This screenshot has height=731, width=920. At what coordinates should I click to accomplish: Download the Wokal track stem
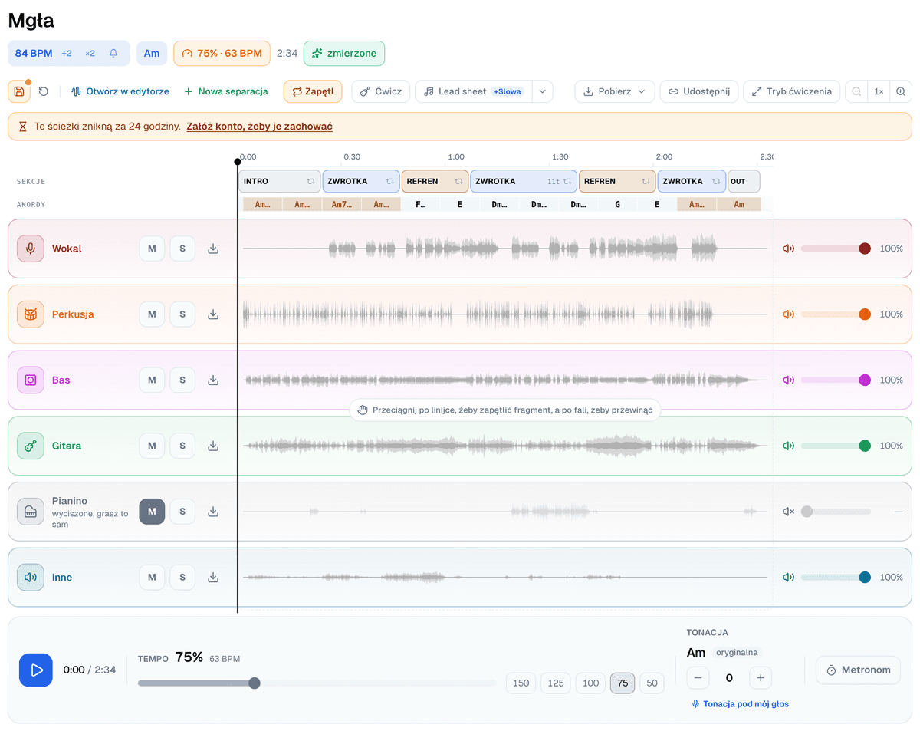coord(213,249)
